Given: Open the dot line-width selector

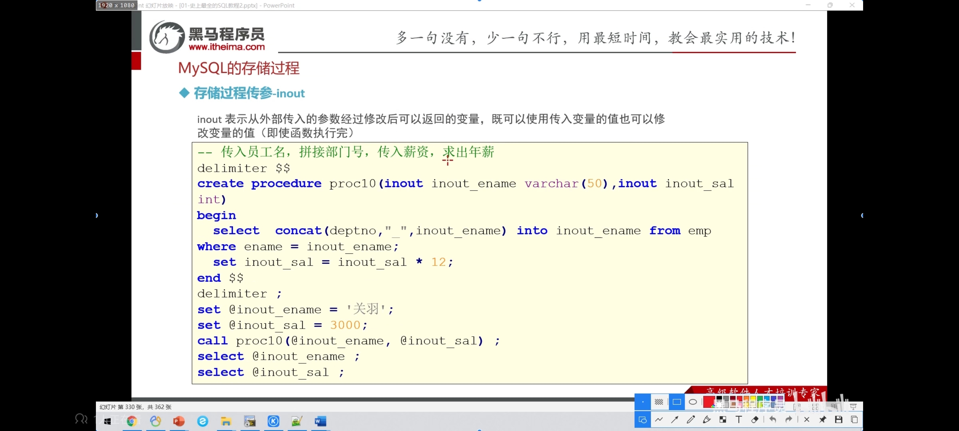Looking at the screenshot, I should 643,402.
